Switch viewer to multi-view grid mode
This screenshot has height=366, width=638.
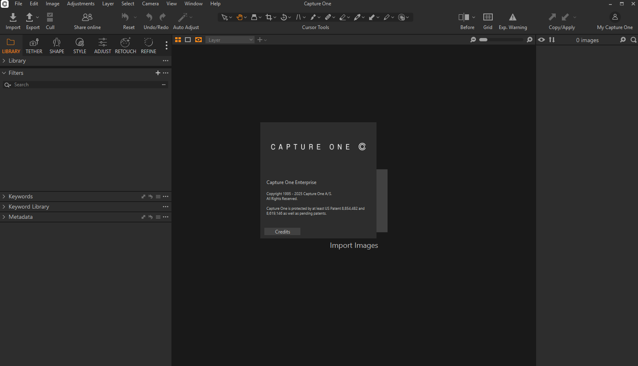tap(178, 40)
